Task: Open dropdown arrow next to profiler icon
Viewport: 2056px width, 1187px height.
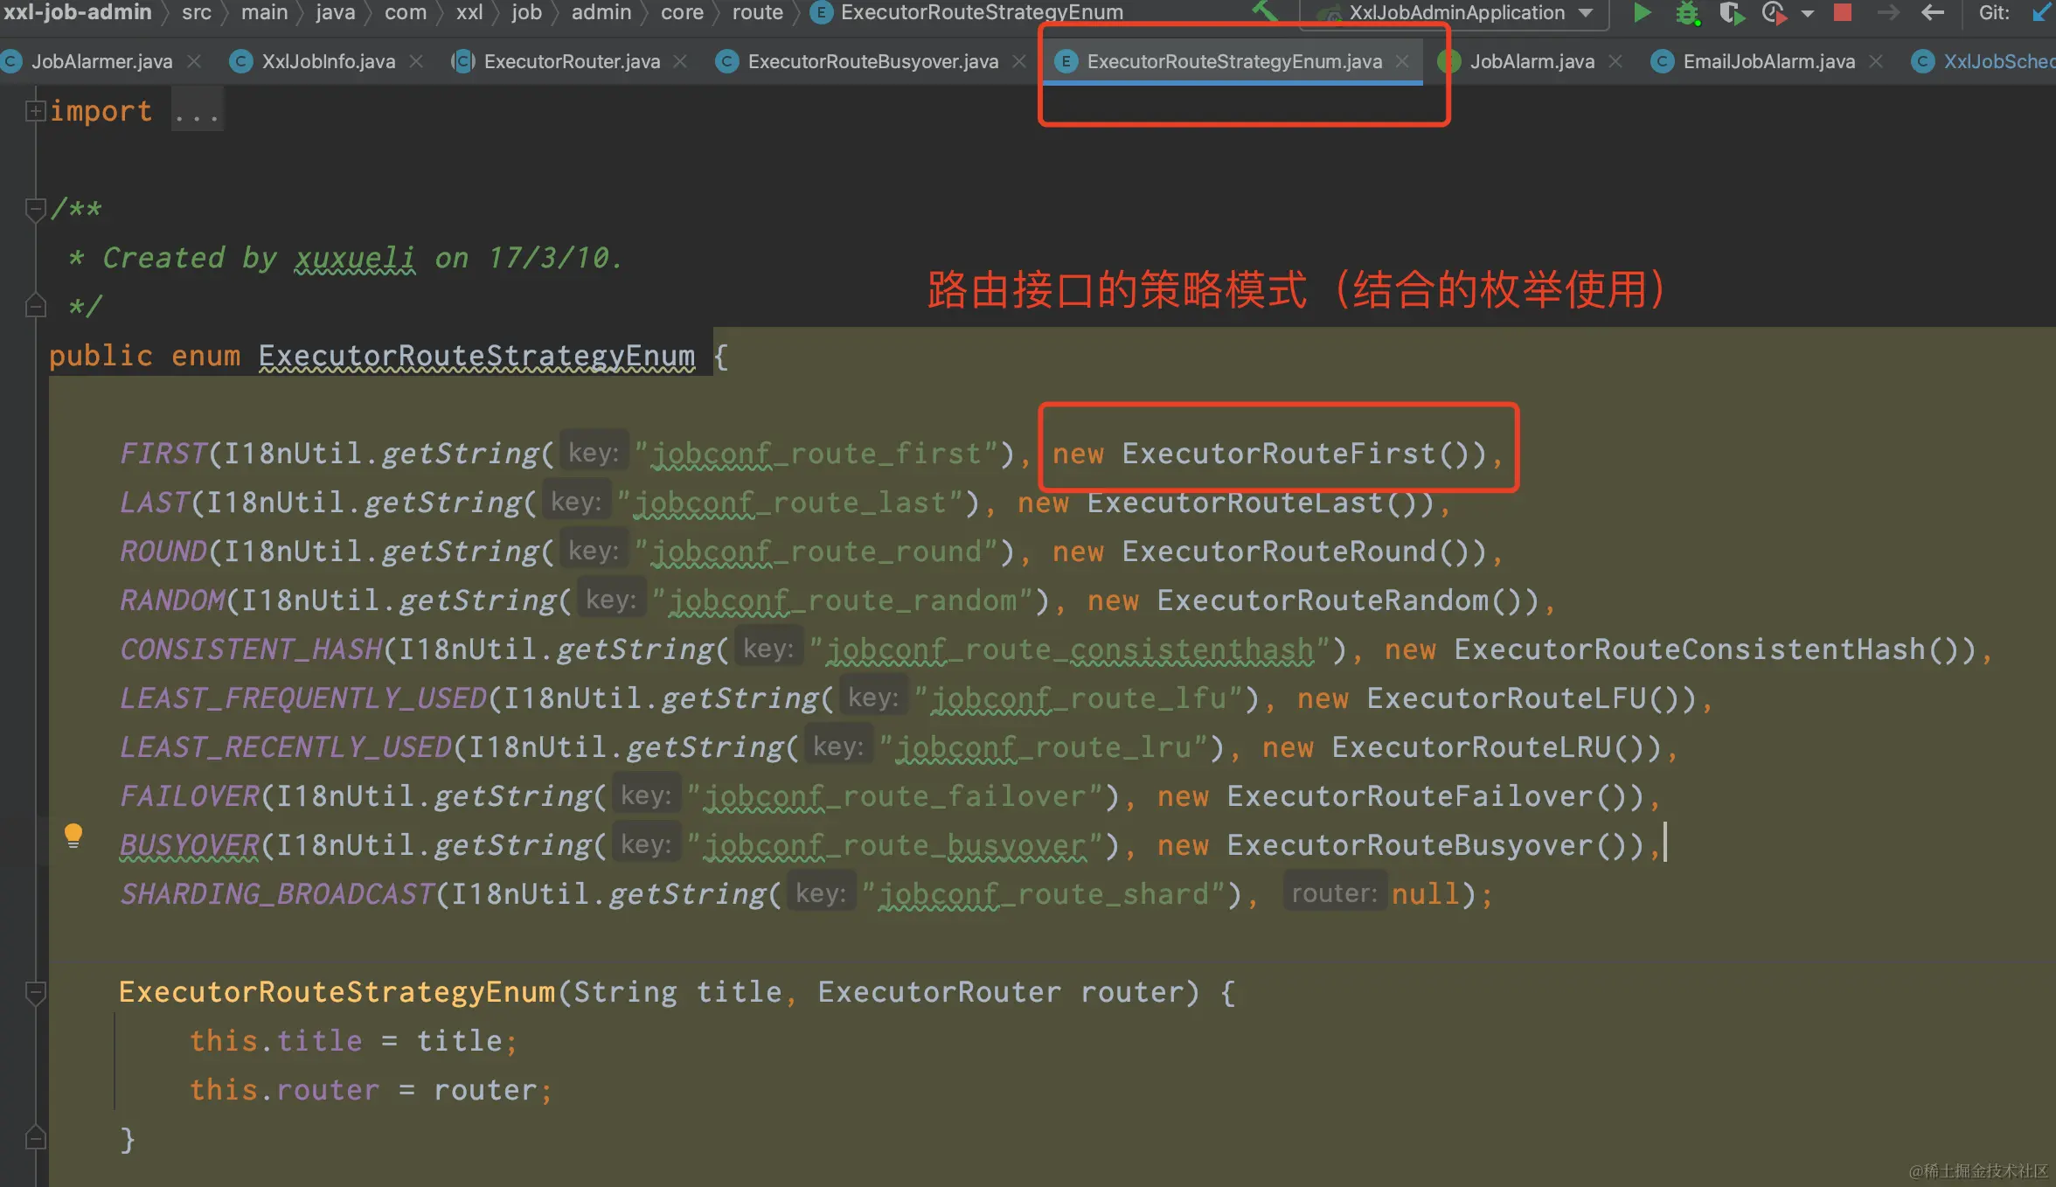Action: [1808, 13]
